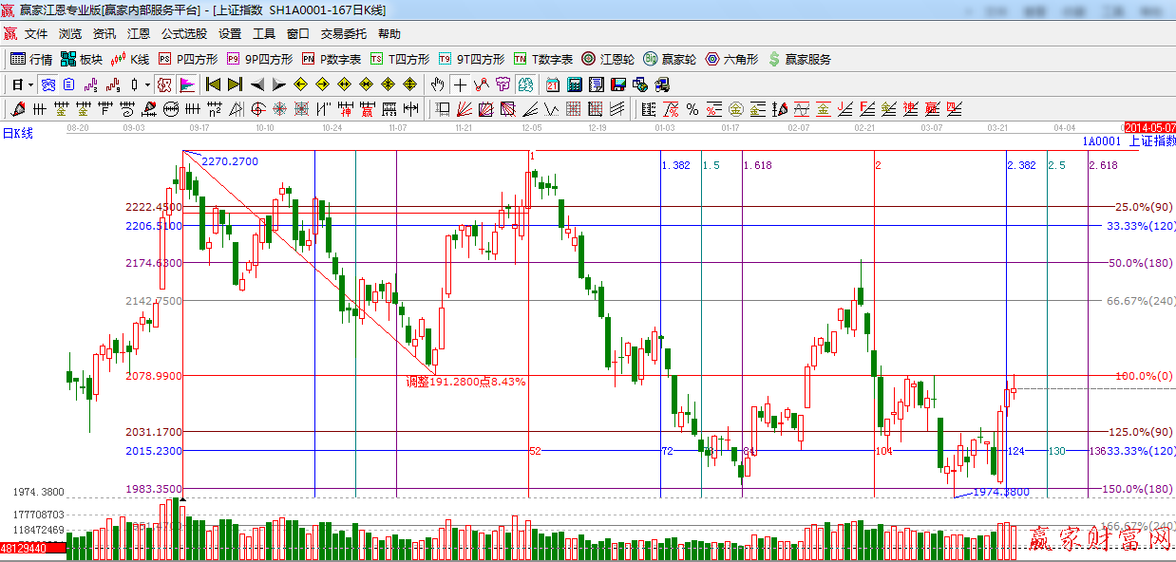Toggle the crosshair cursor button
Screen dimensions: 1176x562
[x=460, y=84]
